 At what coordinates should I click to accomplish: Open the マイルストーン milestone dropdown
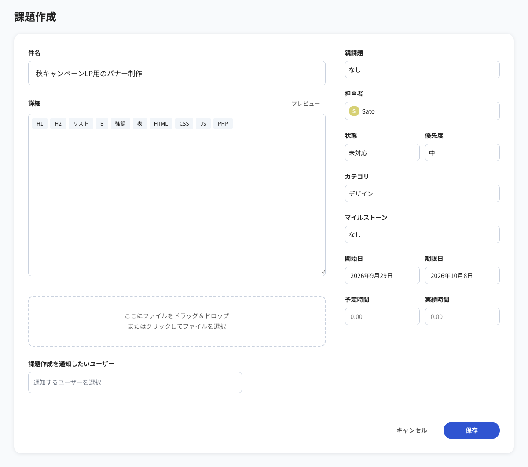point(422,234)
